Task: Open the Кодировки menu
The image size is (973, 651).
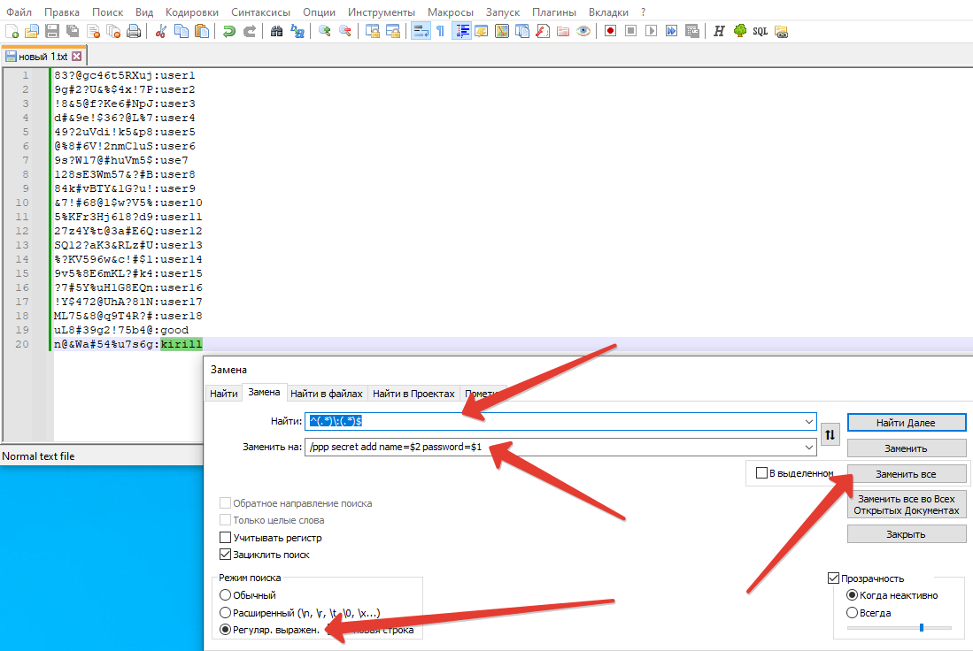Action: [192, 11]
